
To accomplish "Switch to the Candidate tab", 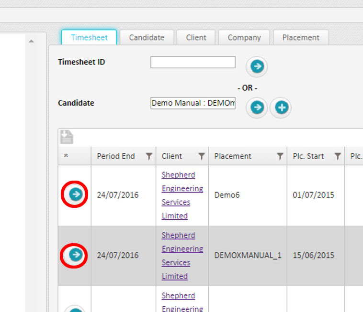I will [x=147, y=37].
